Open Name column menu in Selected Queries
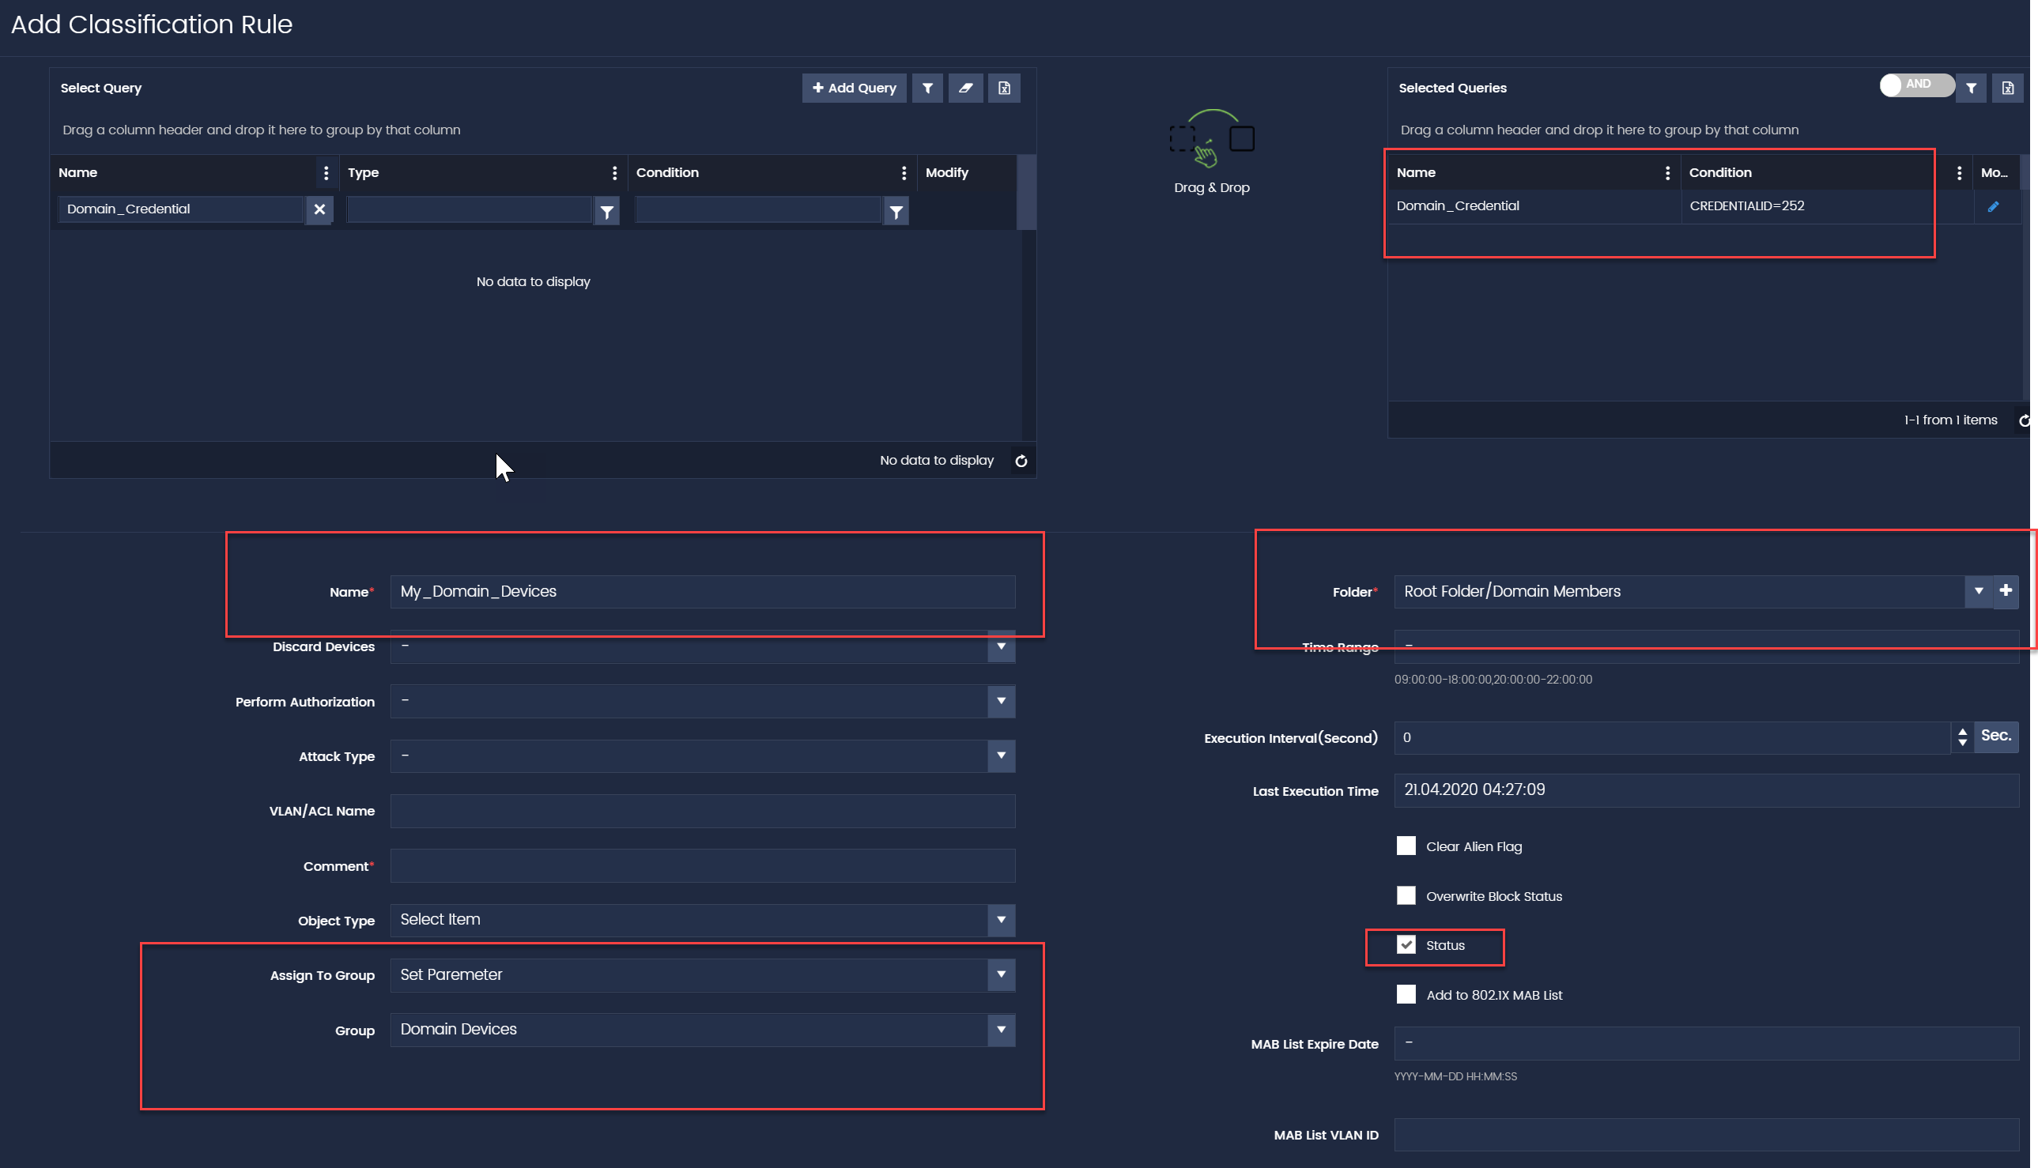 [x=1667, y=173]
